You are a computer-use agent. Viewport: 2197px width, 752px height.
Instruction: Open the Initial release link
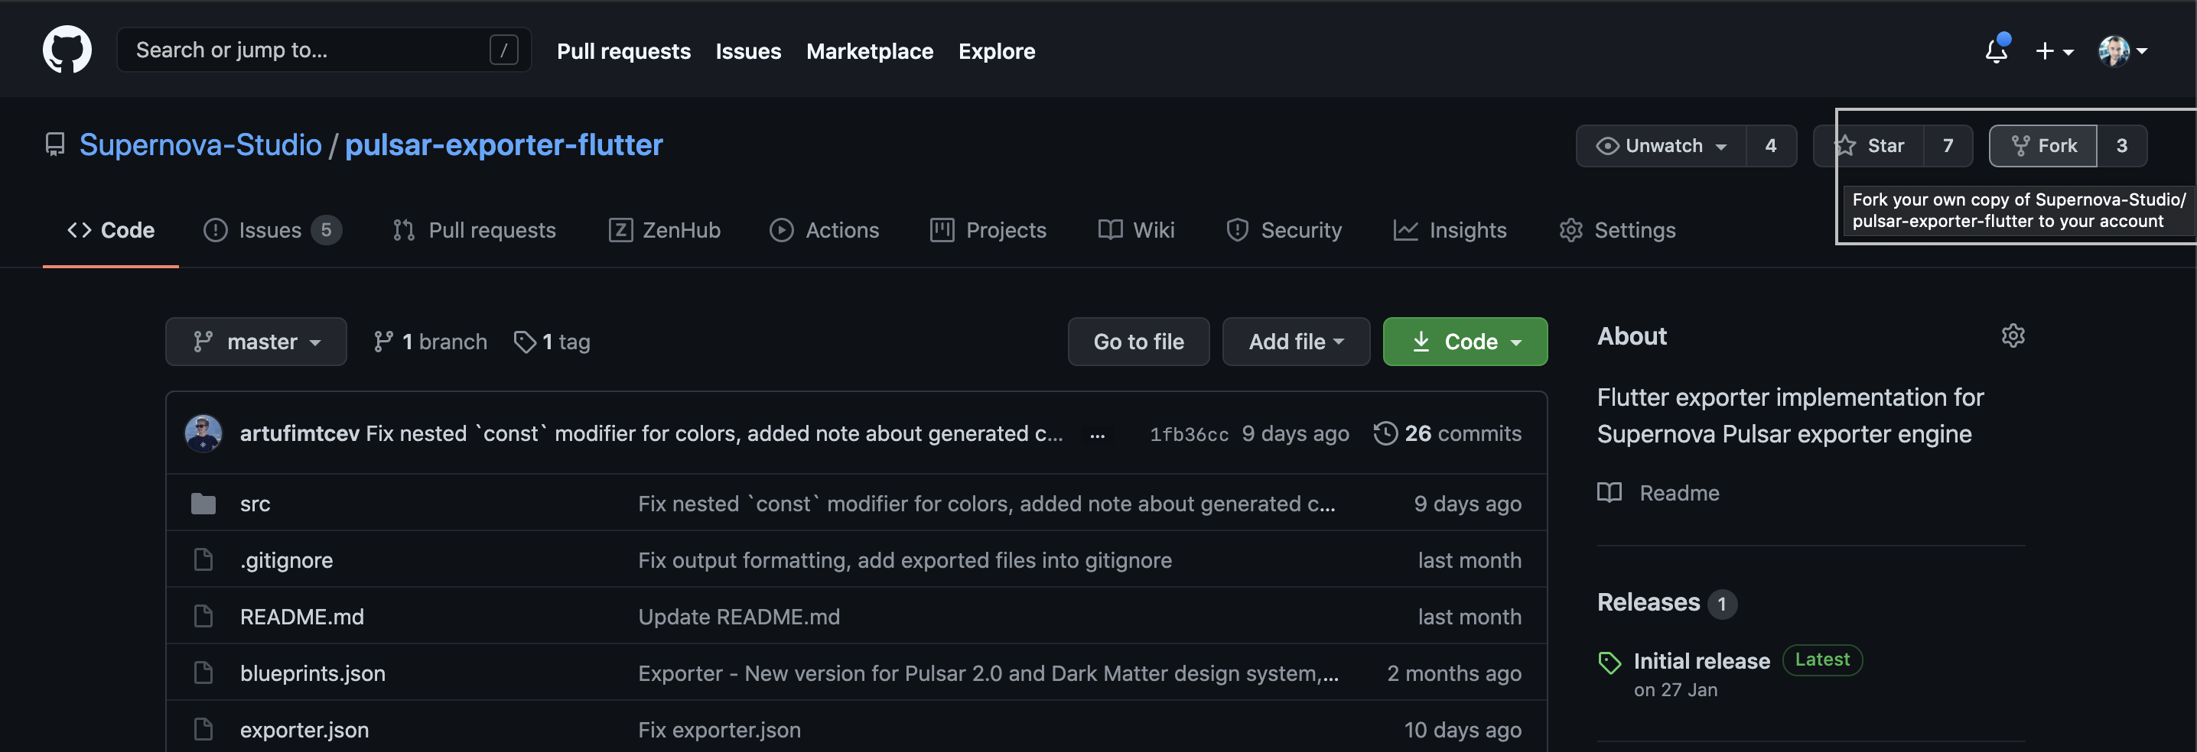click(1701, 660)
